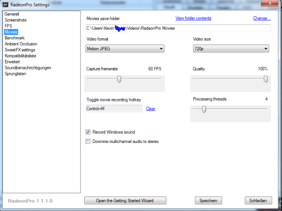Click the RadeonPro 1.1.1.0 version text
282x211 pixels.
(x=30, y=201)
